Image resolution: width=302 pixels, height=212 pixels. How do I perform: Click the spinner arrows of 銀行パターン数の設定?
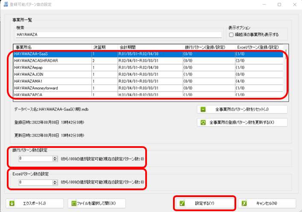(x=55, y=159)
